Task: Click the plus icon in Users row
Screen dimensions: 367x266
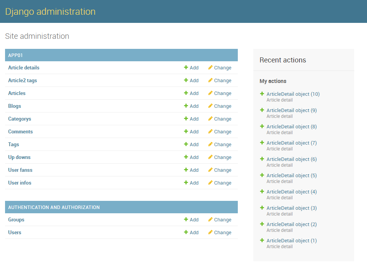Action: (x=186, y=232)
